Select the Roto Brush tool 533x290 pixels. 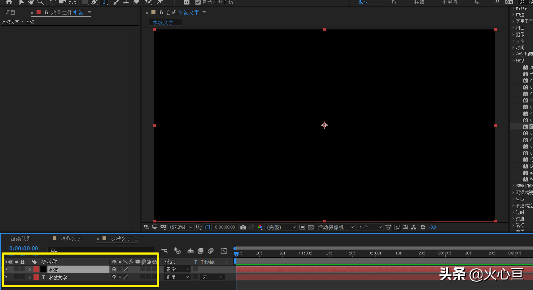point(148,2)
